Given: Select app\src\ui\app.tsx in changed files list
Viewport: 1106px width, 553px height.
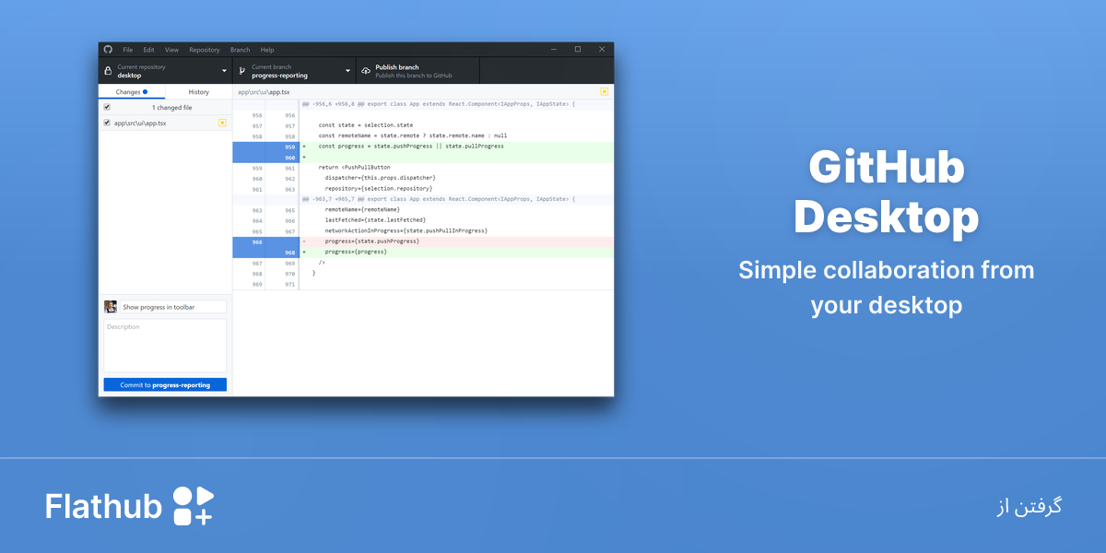Looking at the screenshot, I should pyautogui.click(x=165, y=123).
